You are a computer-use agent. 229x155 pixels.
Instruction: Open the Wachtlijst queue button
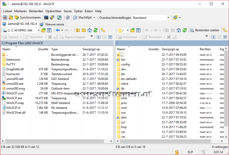click(83, 18)
